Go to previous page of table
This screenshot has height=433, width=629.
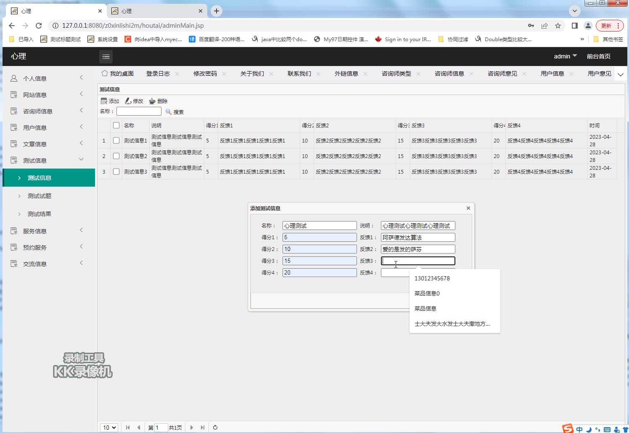[x=139, y=428]
